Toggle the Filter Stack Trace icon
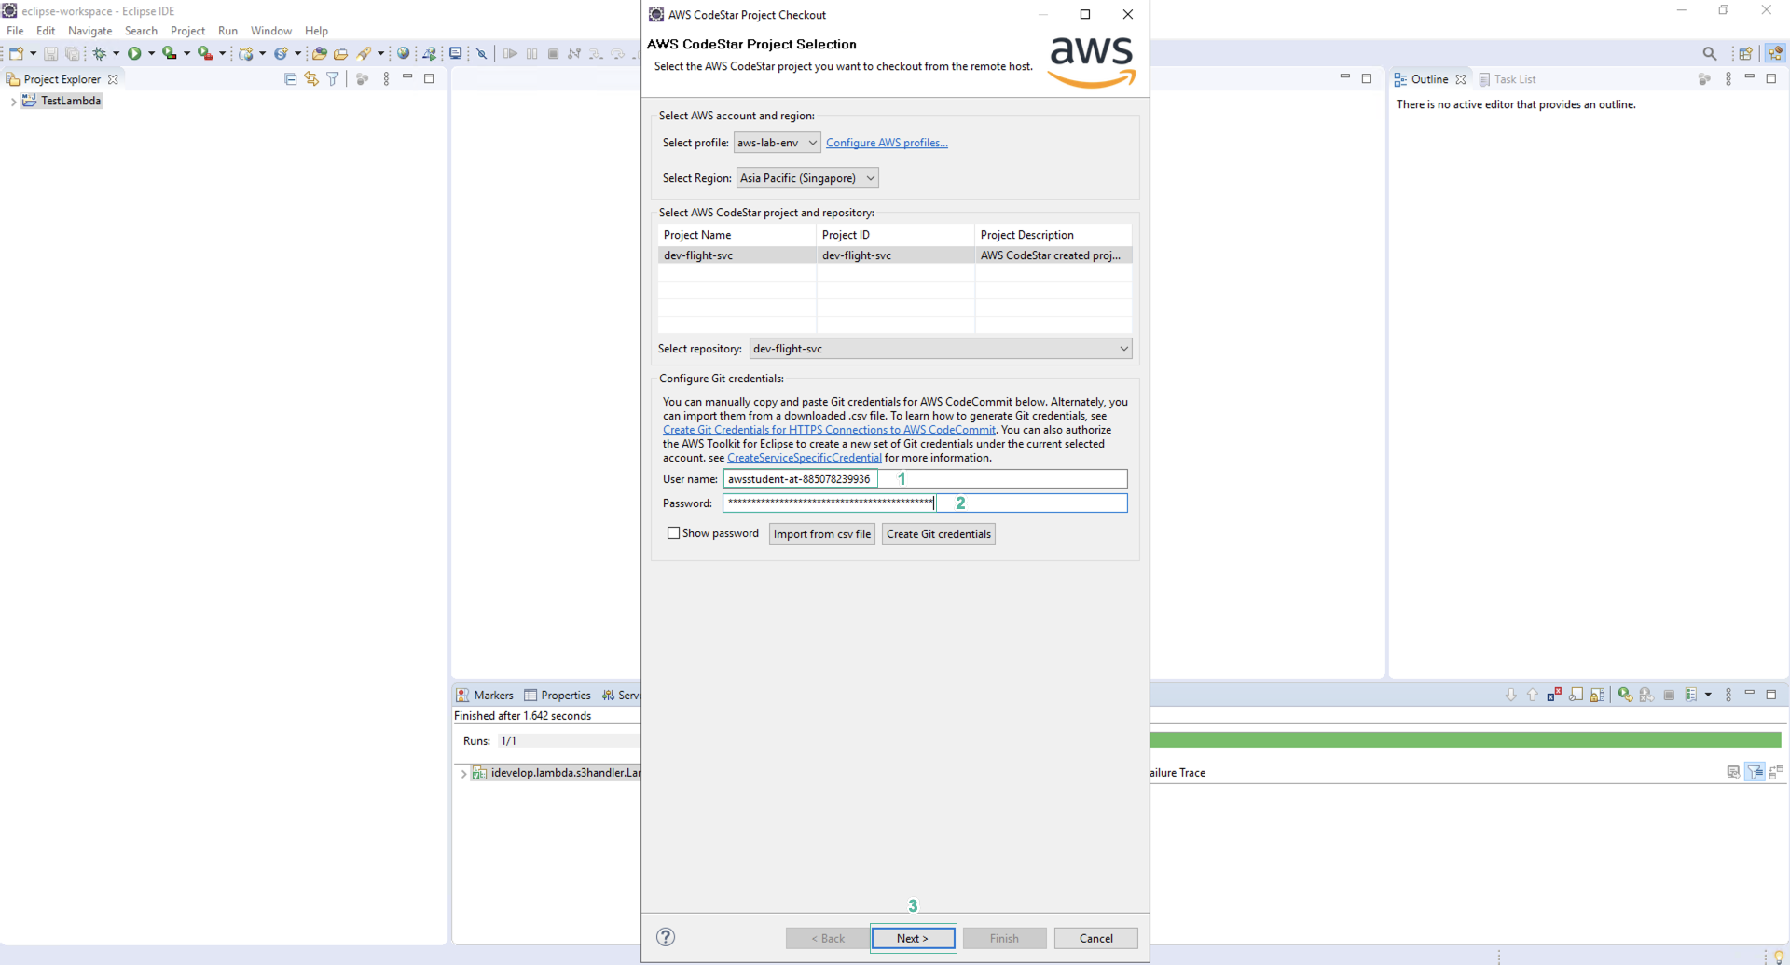Viewport: 1790px width, 965px height. pyautogui.click(x=1756, y=772)
